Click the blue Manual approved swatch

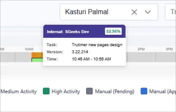(144, 91)
